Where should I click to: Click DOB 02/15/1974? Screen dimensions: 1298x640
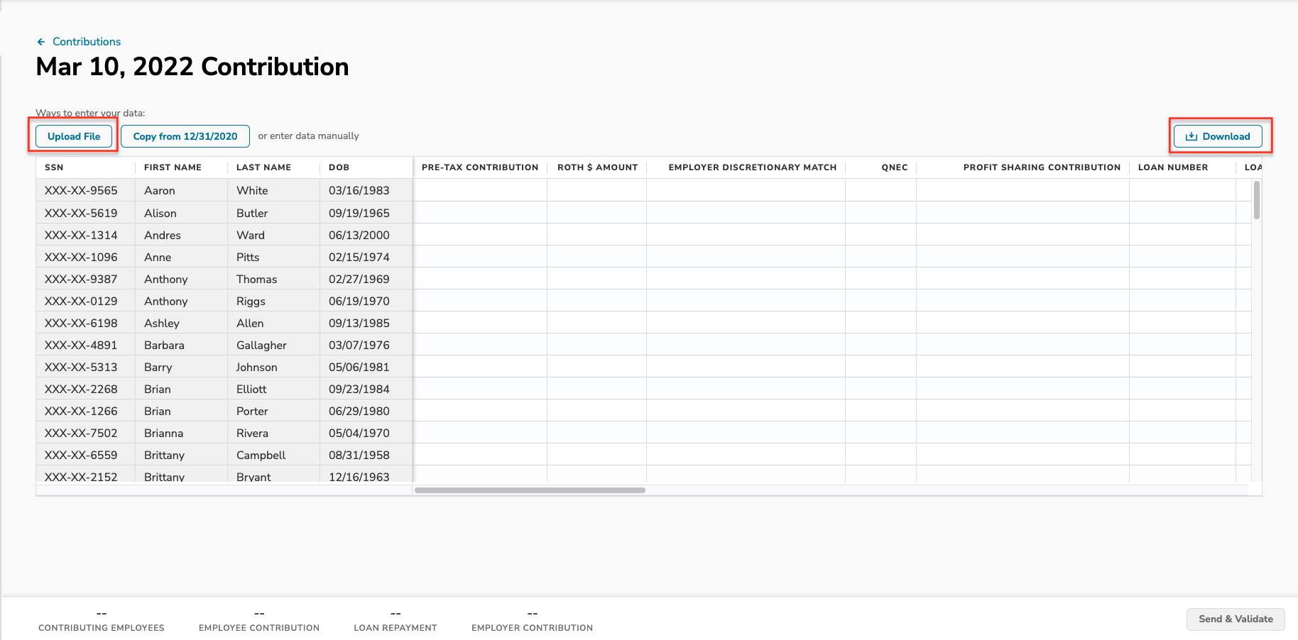pyautogui.click(x=359, y=257)
